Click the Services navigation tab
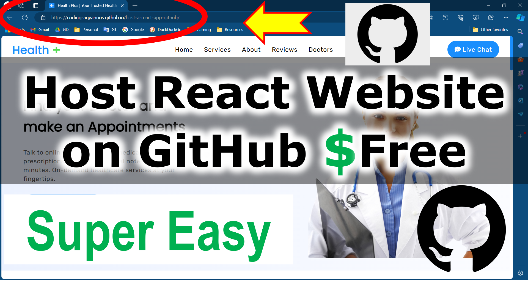Screen dimensions: 528x297 [217, 50]
